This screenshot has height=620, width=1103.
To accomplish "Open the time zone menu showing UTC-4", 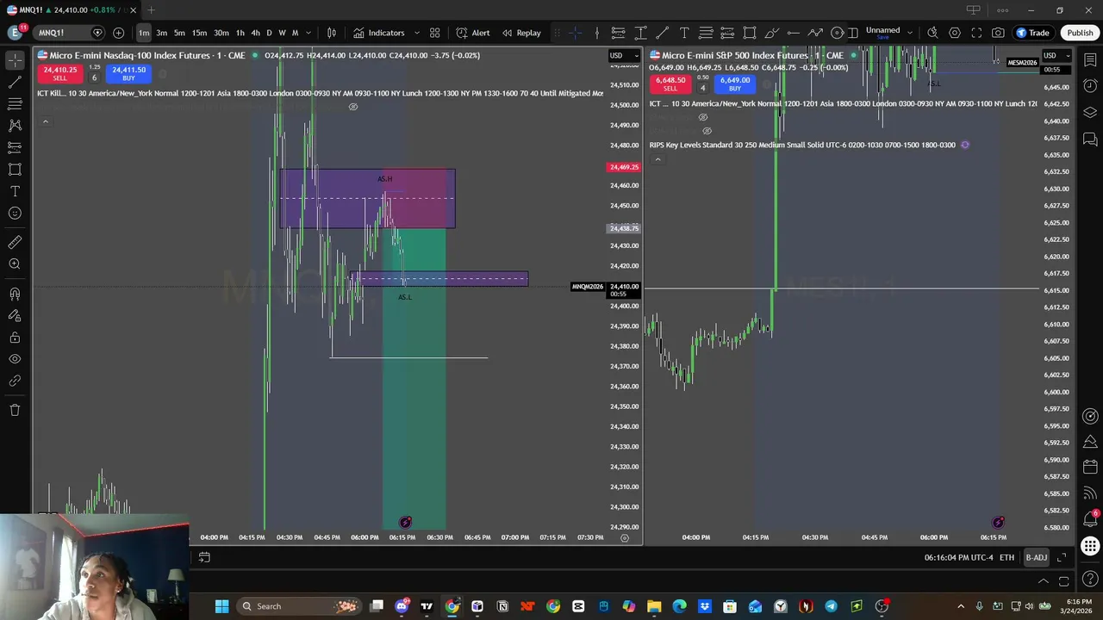I will 958,557.
